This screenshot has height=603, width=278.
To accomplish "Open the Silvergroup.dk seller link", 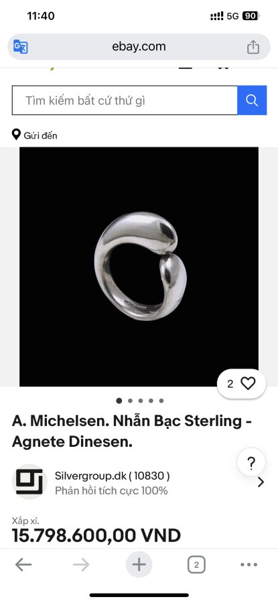I will click(x=112, y=476).
